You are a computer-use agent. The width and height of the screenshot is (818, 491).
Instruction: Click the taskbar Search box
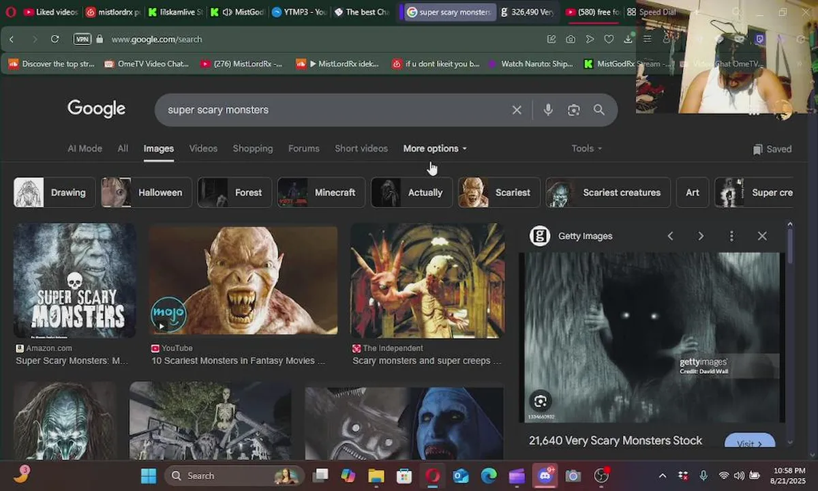tap(233, 475)
